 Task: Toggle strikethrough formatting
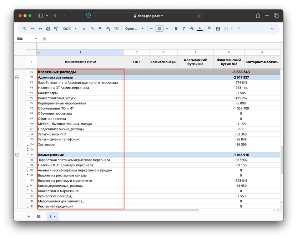coord(192,29)
